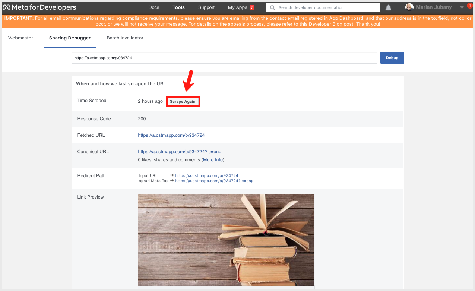Open the Docs menu
The width and height of the screenshot is (475, 291).
click(153, 7)
